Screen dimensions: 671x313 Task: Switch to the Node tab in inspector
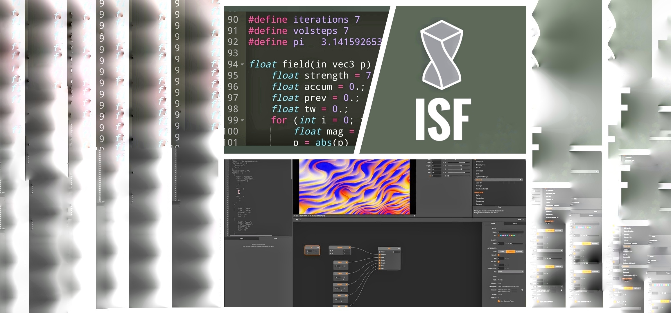(493, 223)
